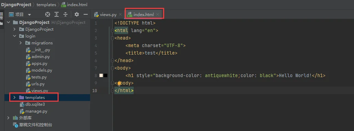Click the locate/select opened file target icon
Viewport: 354px width, 131px height.
[47, 15]
